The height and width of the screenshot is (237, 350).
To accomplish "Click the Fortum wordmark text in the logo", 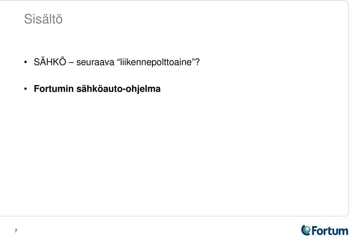I will point(330,230).
